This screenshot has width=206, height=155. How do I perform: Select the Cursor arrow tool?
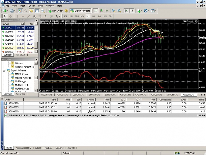click(5, 16)
